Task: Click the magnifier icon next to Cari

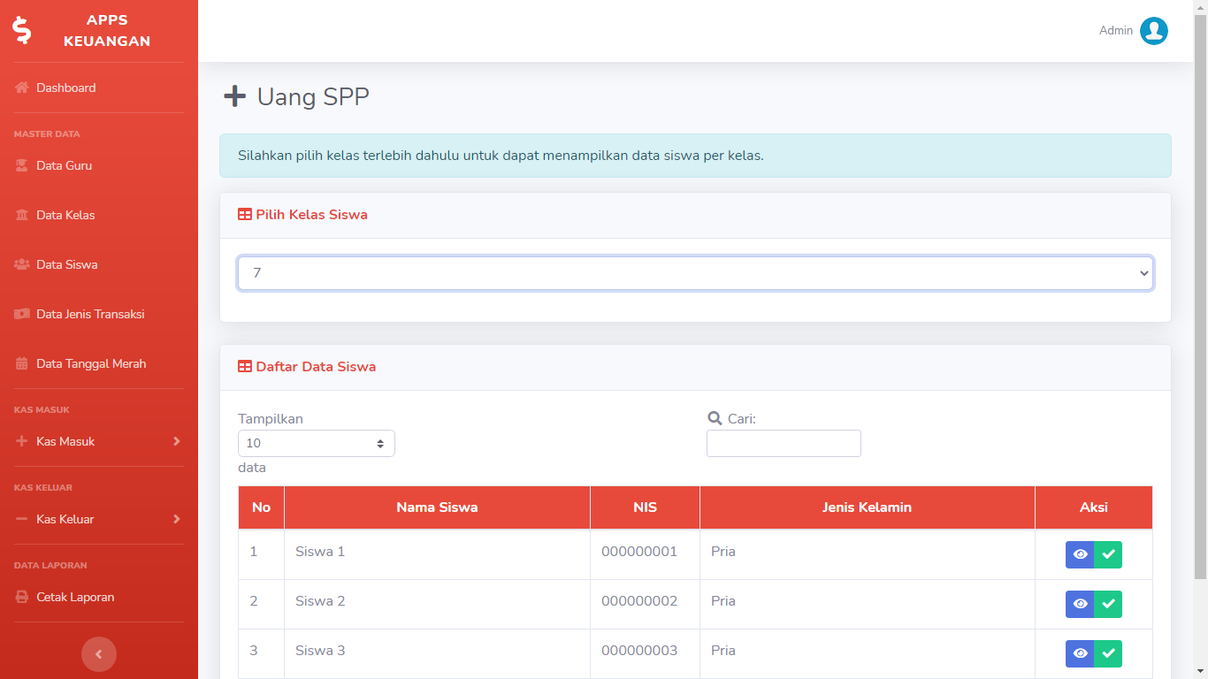Action: click(x=715, y=418)
